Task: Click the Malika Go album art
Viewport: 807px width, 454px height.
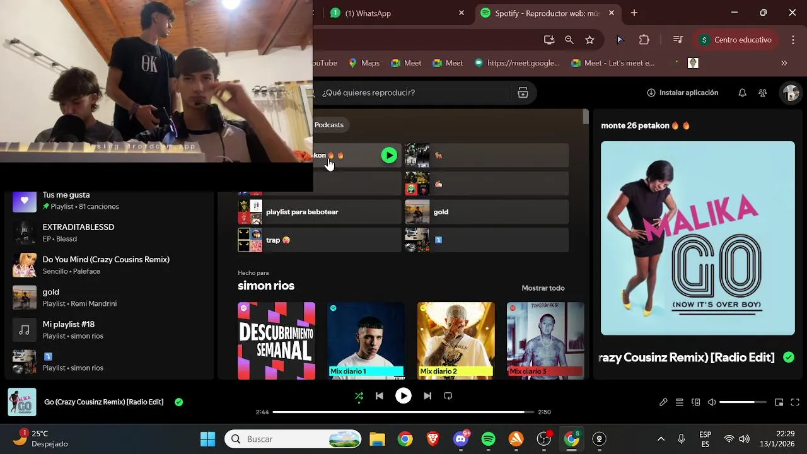Action: (698, 238)
